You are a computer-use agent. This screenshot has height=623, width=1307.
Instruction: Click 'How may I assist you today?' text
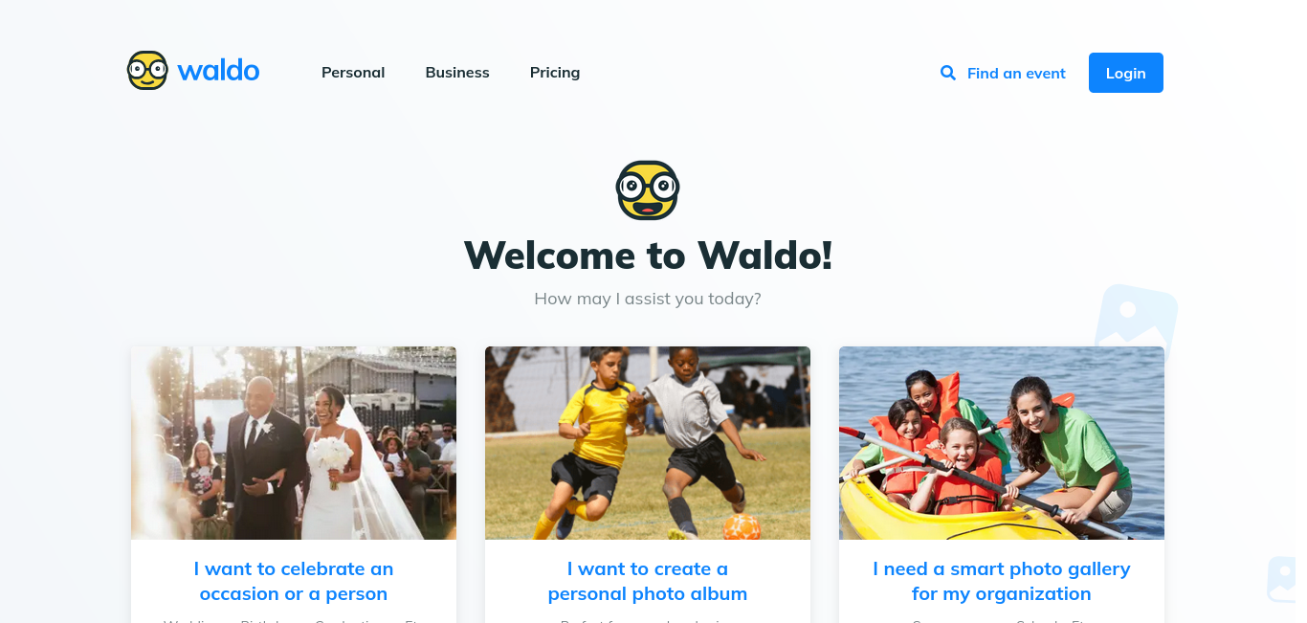[x=648, y=299]
